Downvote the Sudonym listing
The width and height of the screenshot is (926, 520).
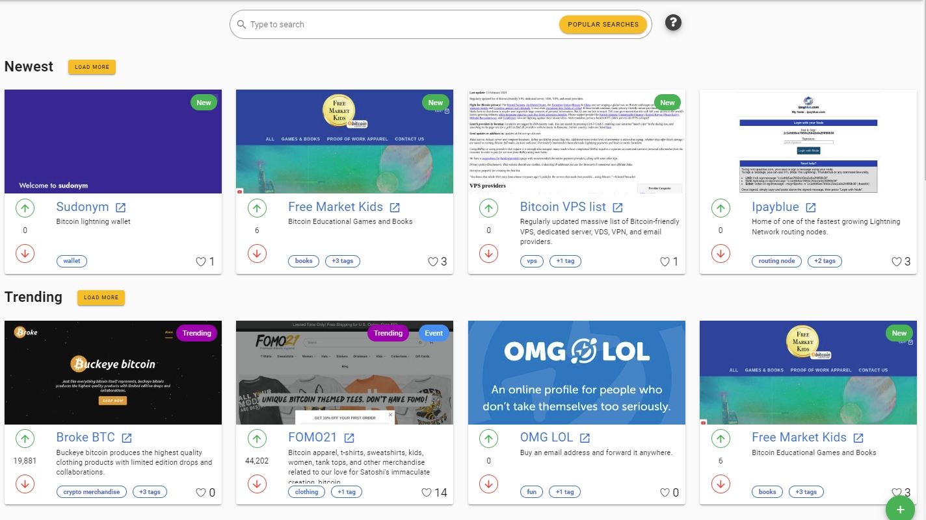(x=25, y=253)
